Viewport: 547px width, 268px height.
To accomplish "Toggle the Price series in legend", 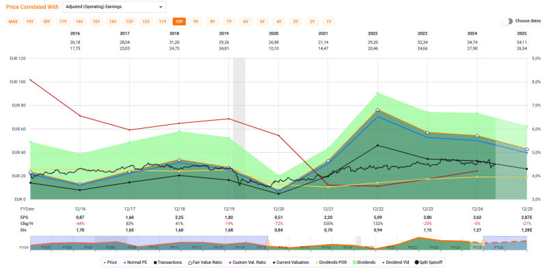I will (111, 262).
